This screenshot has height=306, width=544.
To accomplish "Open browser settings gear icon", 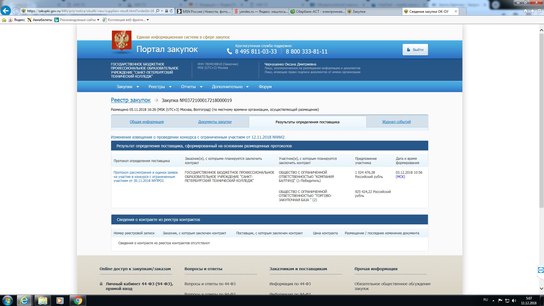I will point(539,11).
